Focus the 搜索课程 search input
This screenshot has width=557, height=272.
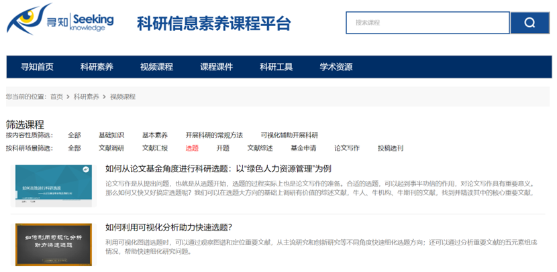tap(427, 23)
